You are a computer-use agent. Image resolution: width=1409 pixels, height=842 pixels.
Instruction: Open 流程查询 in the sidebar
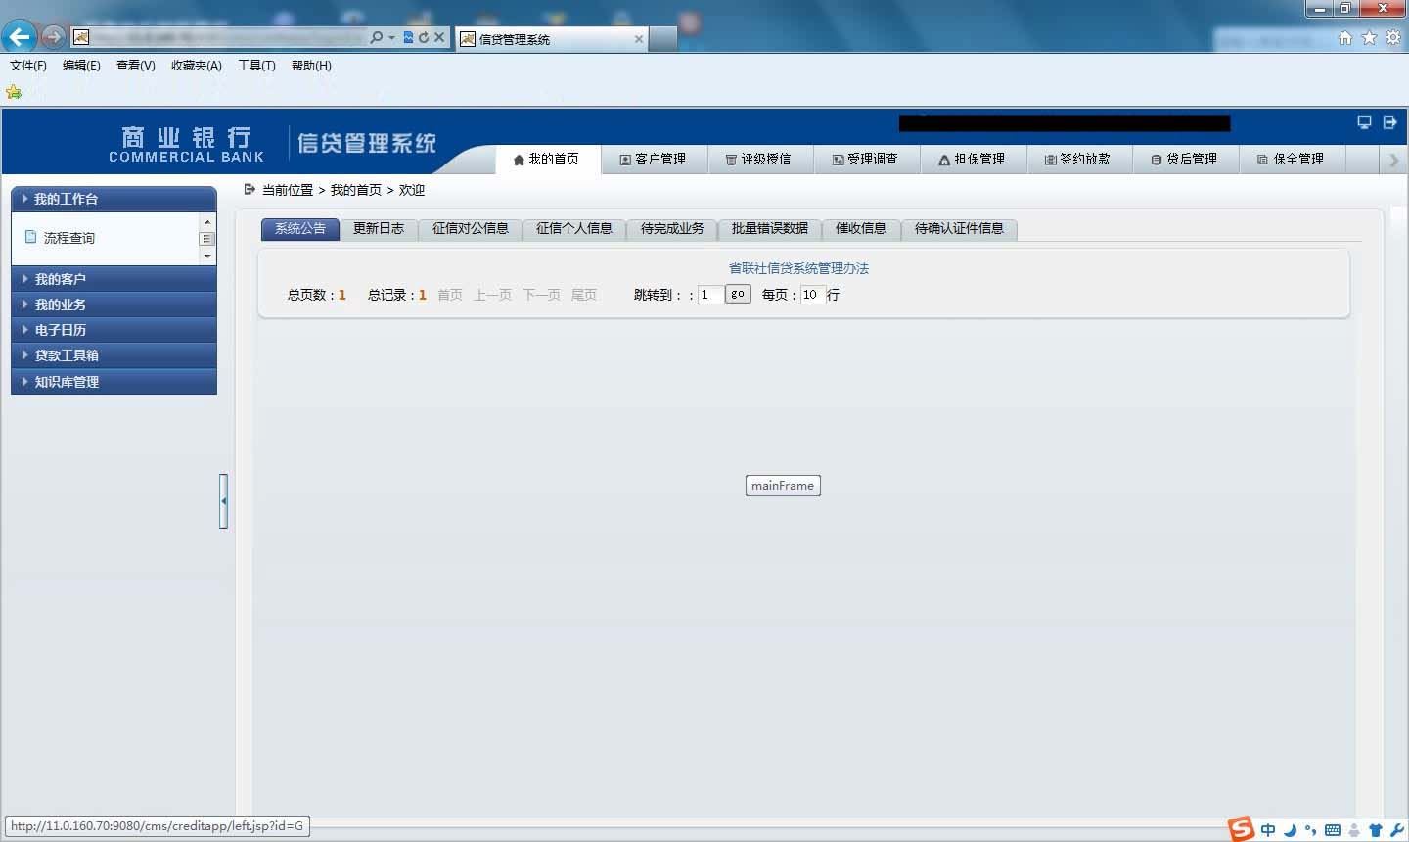click(x=69, y=238)
